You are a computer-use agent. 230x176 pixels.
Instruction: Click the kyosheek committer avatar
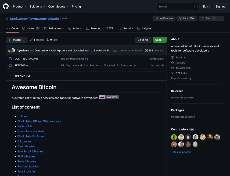[x=10, y=50]
